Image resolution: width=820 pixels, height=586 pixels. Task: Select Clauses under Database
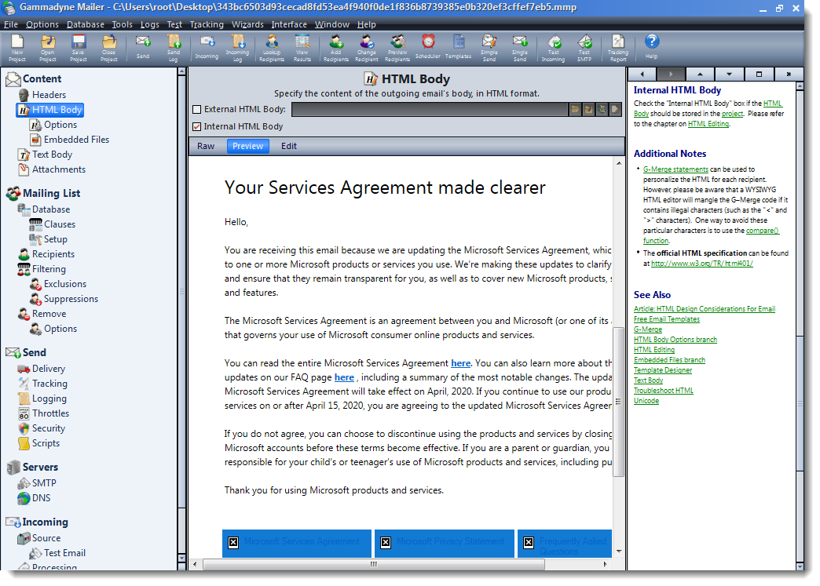point(60,224)
